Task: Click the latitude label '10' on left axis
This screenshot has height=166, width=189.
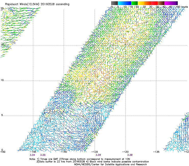Action: click(x=2, y=80)
